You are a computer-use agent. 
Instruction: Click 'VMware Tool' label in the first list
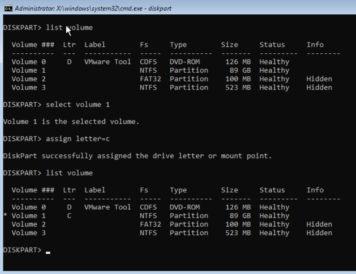(108, 62)
